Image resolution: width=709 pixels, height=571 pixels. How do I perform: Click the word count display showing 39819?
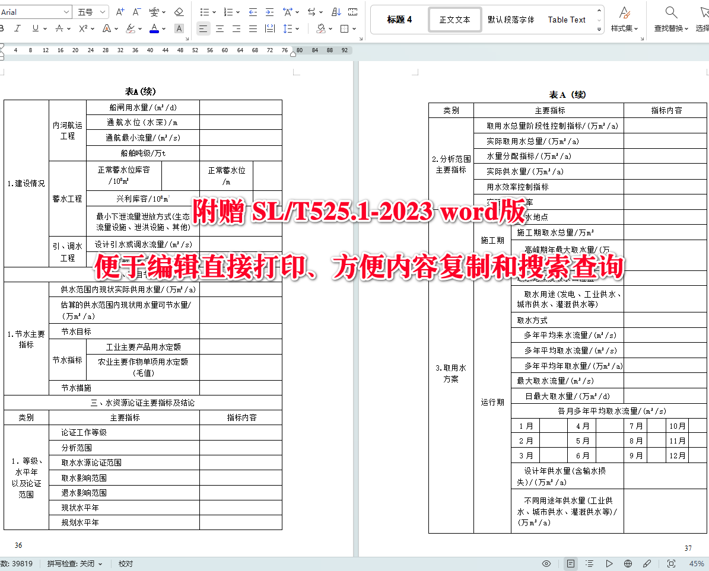(x=18, y=564)
